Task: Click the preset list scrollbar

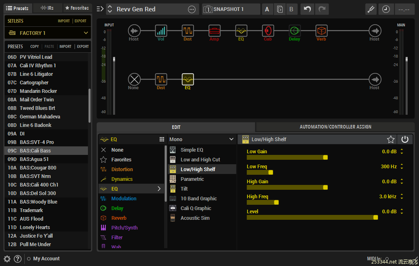Action: click(x=90, y=105)
